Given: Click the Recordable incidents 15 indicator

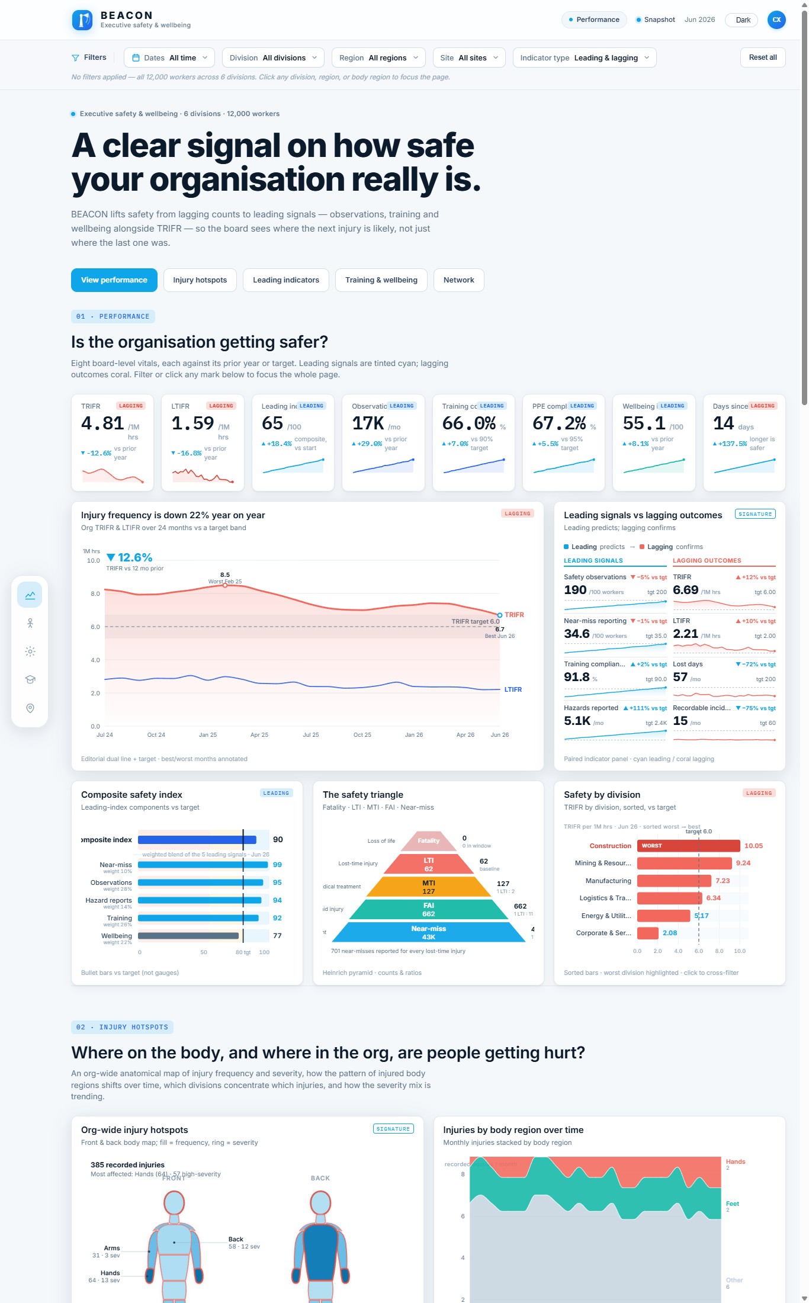Looking at the screenshot, I should click(724, 723).
